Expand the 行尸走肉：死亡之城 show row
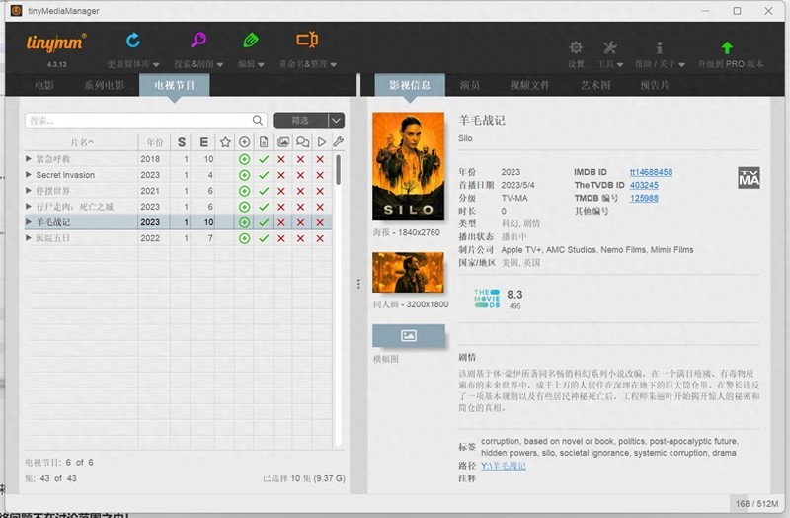This screenshot has height=518, width=790. [x=29, y=206]
